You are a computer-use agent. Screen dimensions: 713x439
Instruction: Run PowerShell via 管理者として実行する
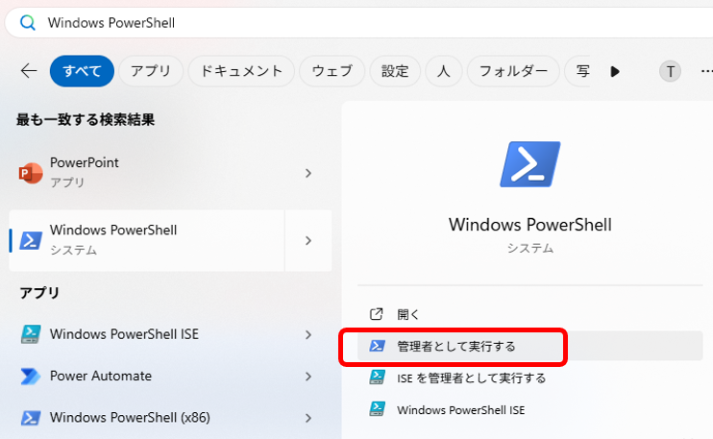530,346
